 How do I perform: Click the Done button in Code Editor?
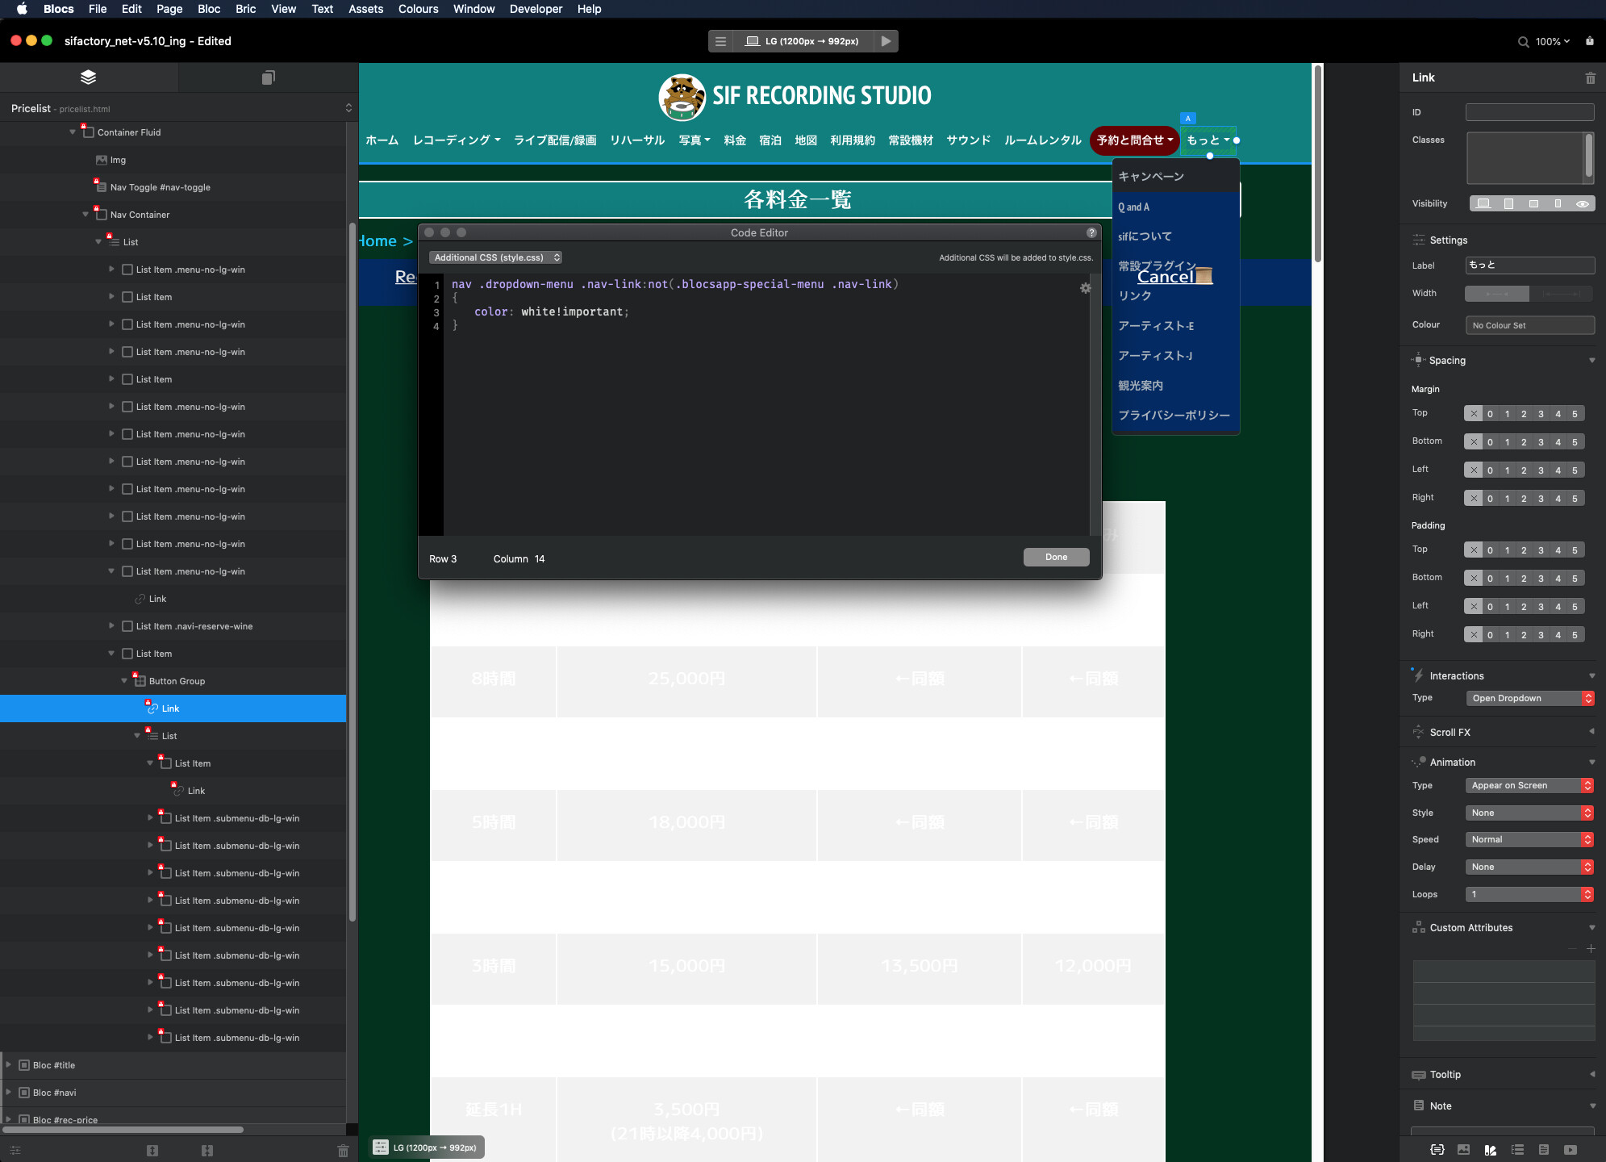coord(1056,558)
